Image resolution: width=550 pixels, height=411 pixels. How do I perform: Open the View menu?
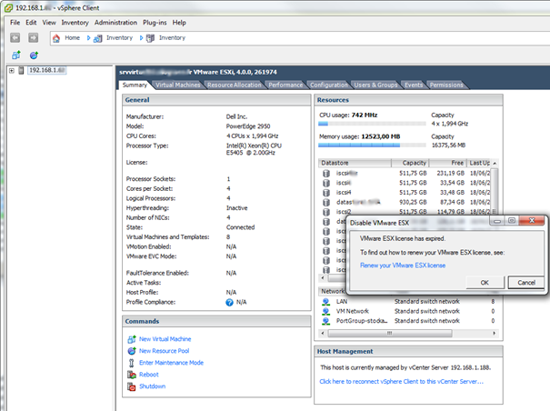pos(49,23)
